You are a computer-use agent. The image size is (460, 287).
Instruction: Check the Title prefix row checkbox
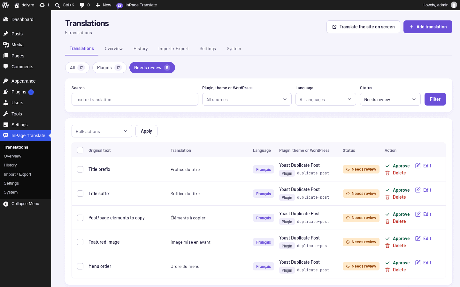tap(80, 169)
